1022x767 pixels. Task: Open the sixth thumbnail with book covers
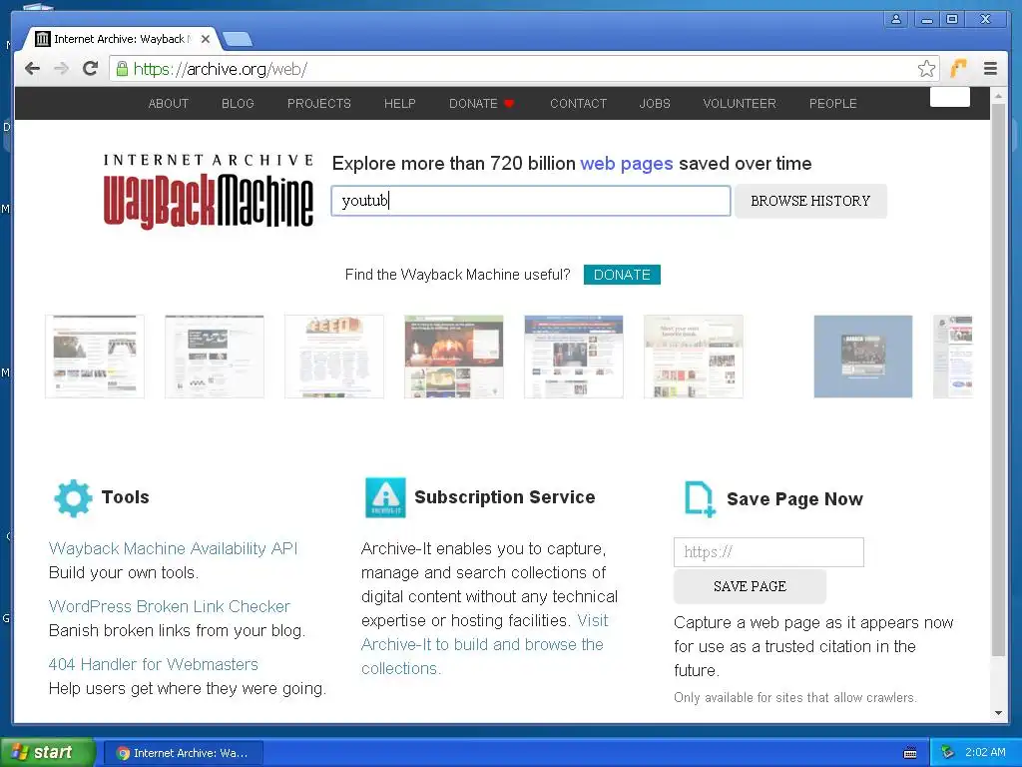(694, 357)
